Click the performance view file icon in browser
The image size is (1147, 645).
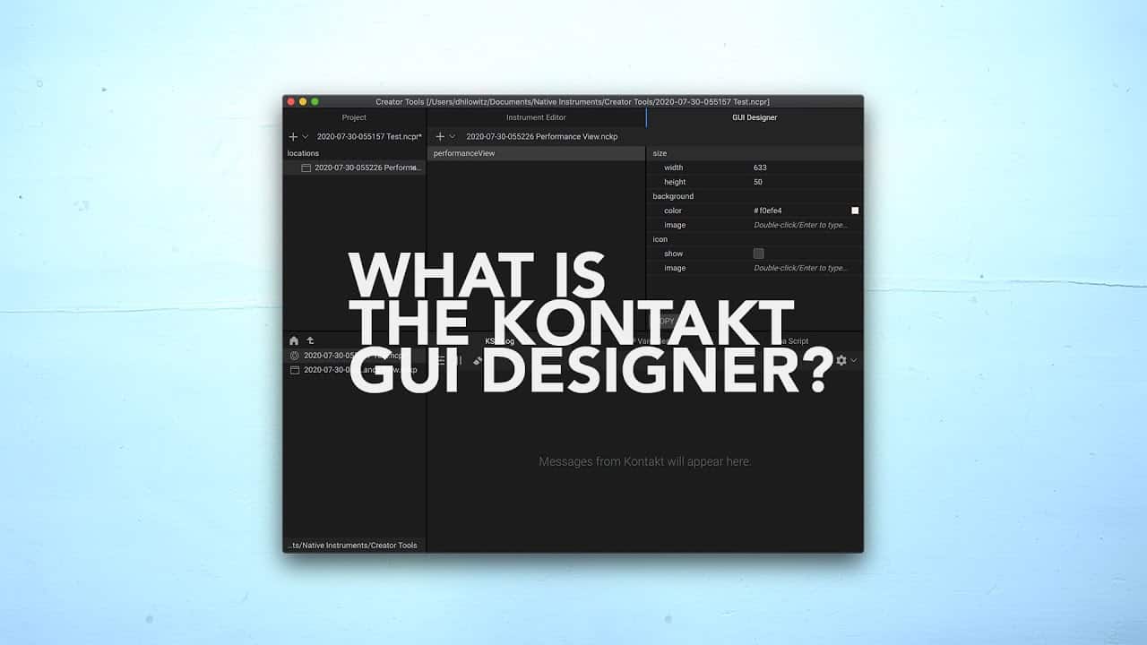click(295, 370)
